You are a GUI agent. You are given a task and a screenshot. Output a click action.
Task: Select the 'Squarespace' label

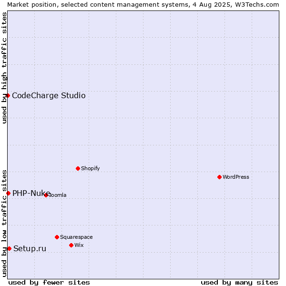coord(76,237)
